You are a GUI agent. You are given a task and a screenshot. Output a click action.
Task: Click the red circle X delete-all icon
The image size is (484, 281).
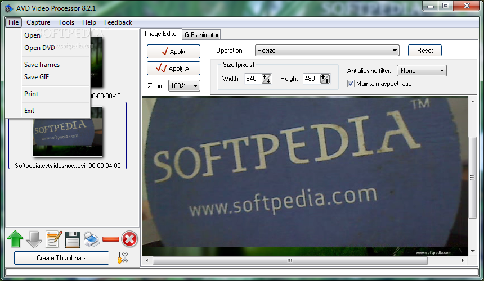tap(129, 239)
